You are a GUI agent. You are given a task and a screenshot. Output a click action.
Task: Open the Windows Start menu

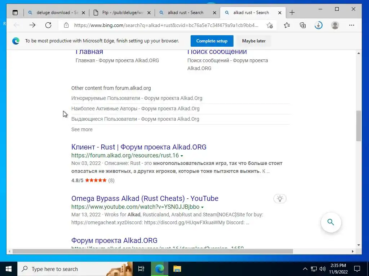[x=9, y=269]
